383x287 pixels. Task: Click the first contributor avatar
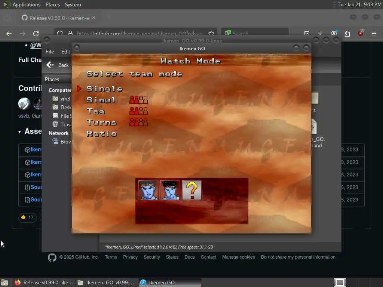click(x=24, y=103)
